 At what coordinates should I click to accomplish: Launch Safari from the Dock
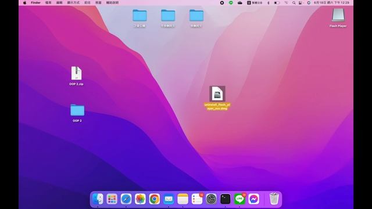pyautogui.click(x=126, y=199)
